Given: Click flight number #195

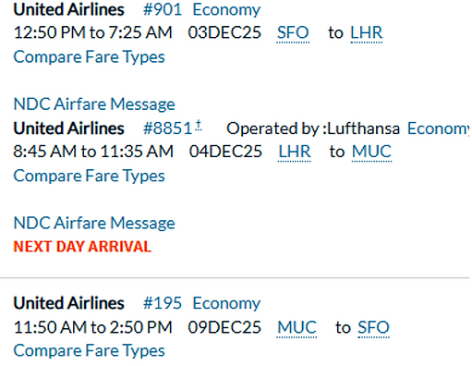Looking at the screenshot, I should (x=163, y=303).
